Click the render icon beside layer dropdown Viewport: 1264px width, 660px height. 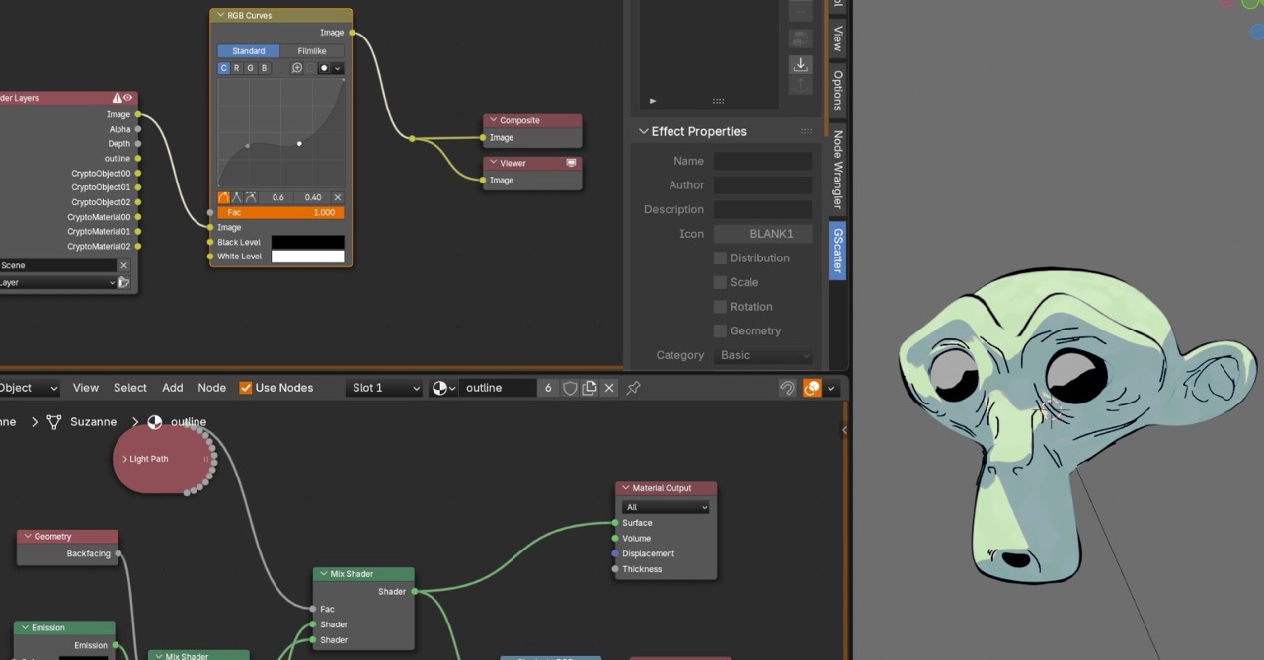124,282
